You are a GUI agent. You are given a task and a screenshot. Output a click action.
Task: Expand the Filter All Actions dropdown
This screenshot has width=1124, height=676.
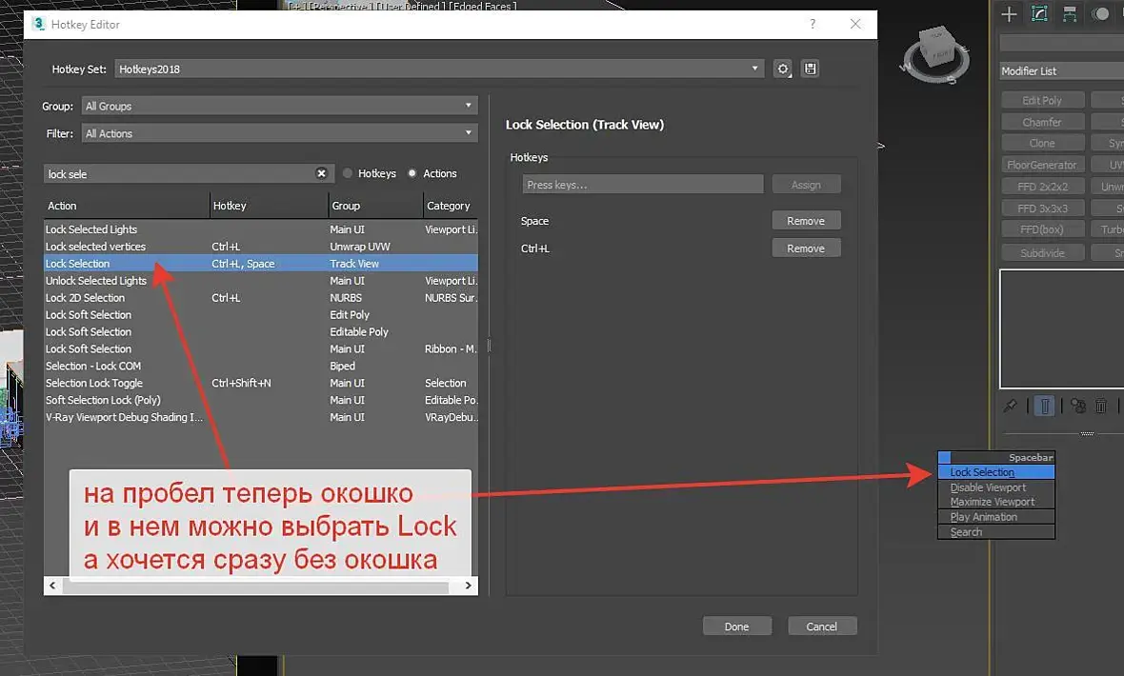tap(279, 133)
